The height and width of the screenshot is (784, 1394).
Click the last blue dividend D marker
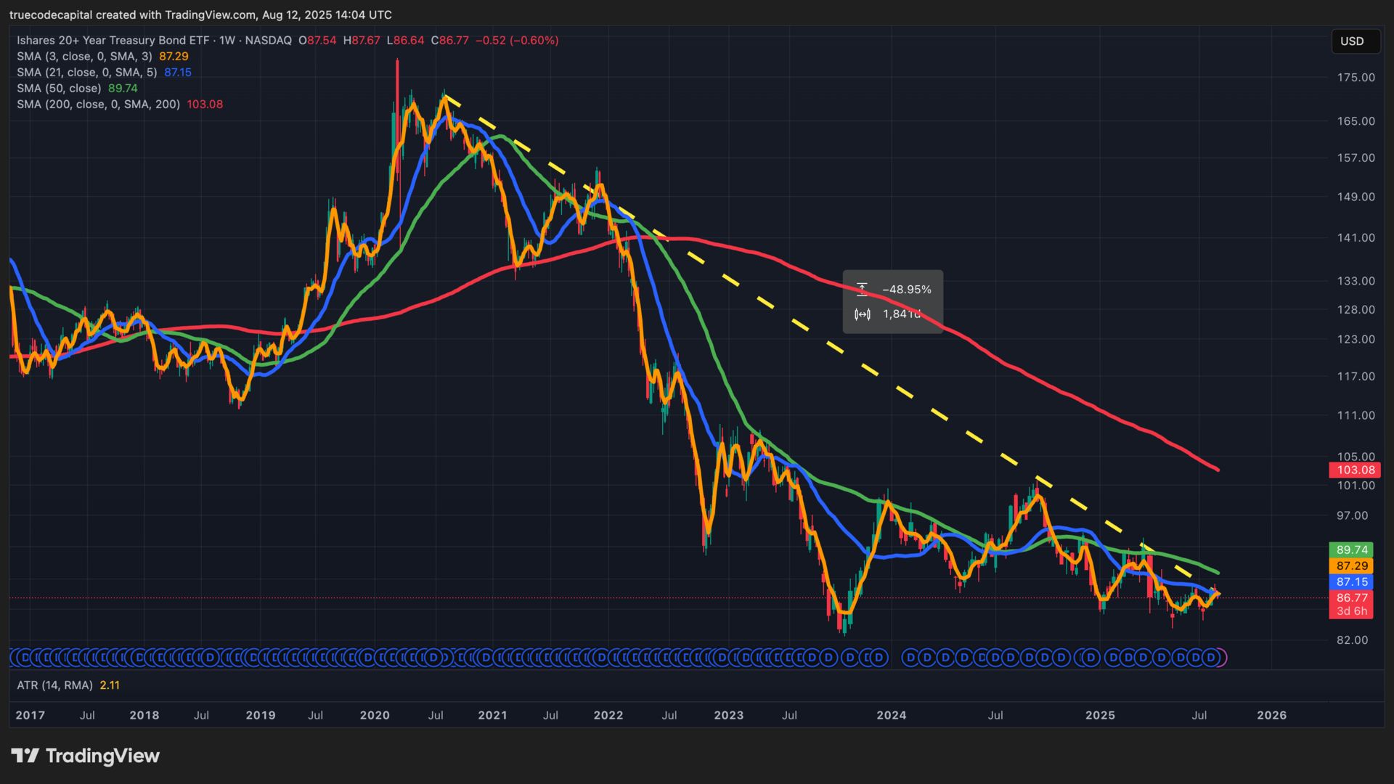1210,658
